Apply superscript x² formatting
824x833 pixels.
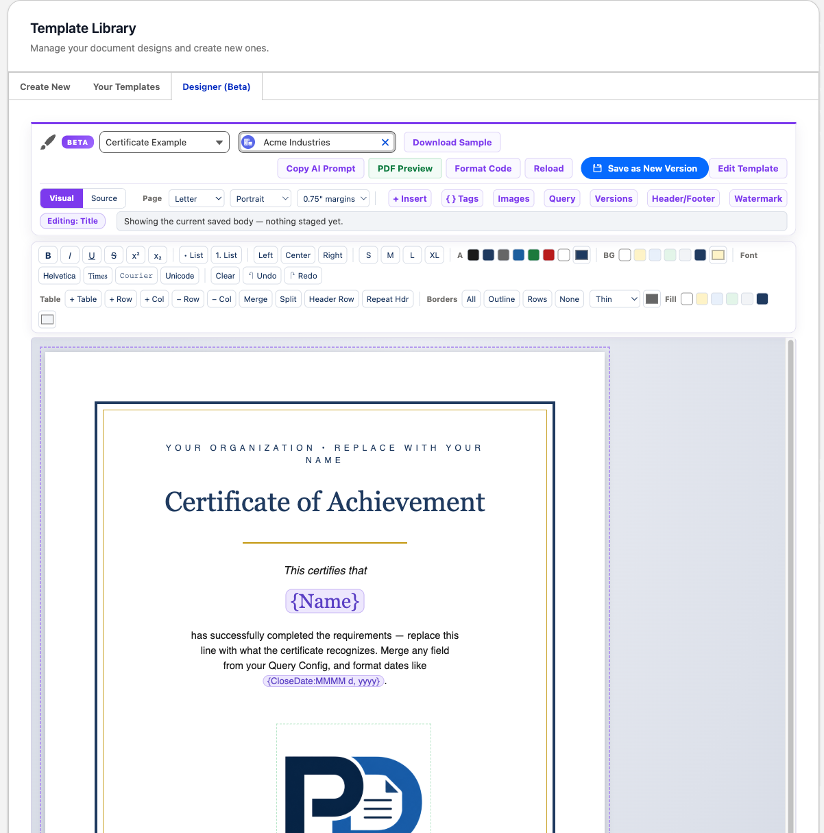click(136, 255)
